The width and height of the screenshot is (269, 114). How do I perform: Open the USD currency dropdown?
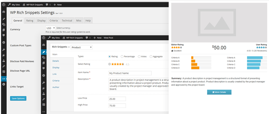pos(51,28)
